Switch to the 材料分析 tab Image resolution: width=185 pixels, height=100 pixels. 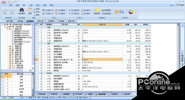click(40, 21)
